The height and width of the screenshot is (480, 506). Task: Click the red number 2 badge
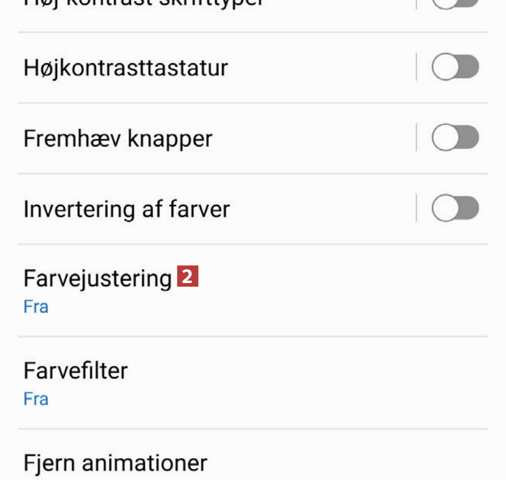[188, 277]
